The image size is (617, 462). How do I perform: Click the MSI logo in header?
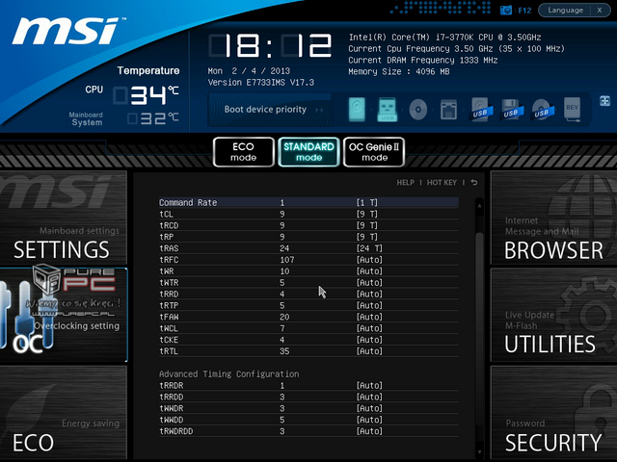(x=67, y=32)
